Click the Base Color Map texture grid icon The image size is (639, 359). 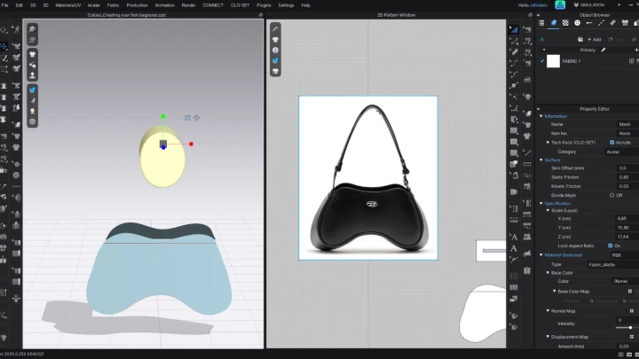tap(630, 292)
